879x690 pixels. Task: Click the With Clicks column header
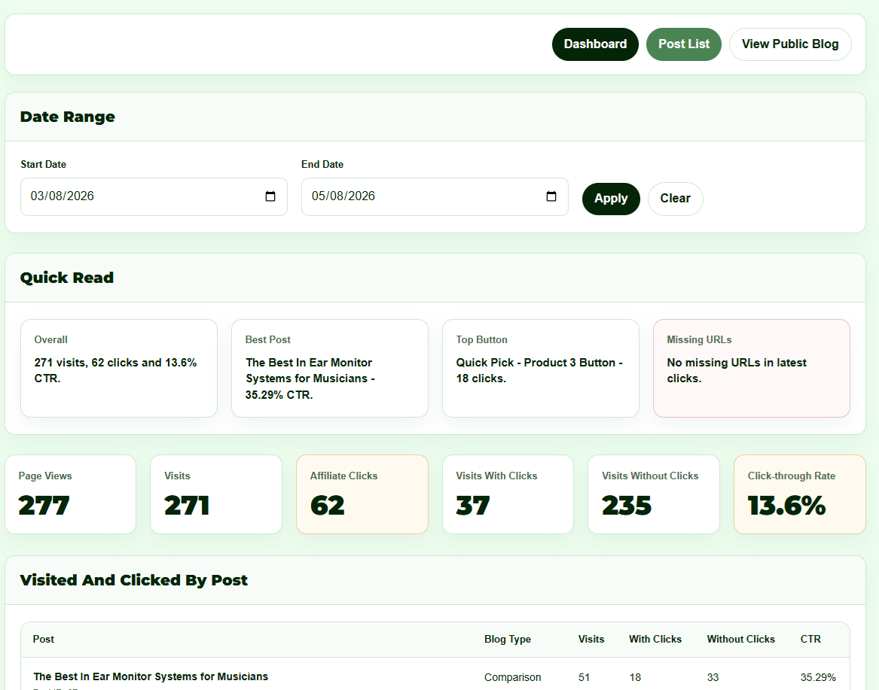click(655, 639)
